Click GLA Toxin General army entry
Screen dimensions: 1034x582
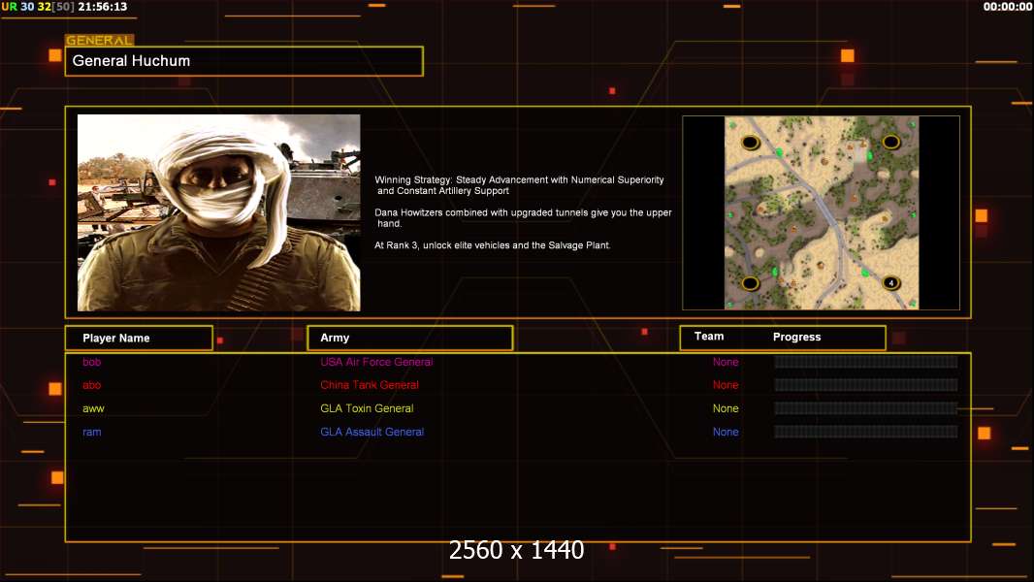(367, 408)
